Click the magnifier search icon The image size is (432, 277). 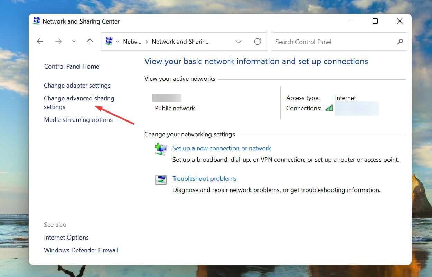400,42
